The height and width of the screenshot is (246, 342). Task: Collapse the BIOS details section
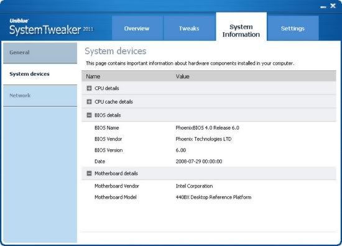tap(89, 115)
